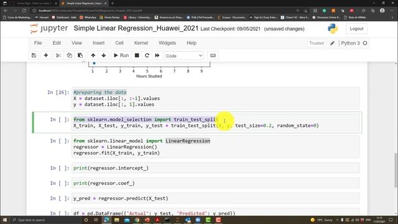
Task: Select the print regressor.coef_ cell
Action: tap(216, 183)
